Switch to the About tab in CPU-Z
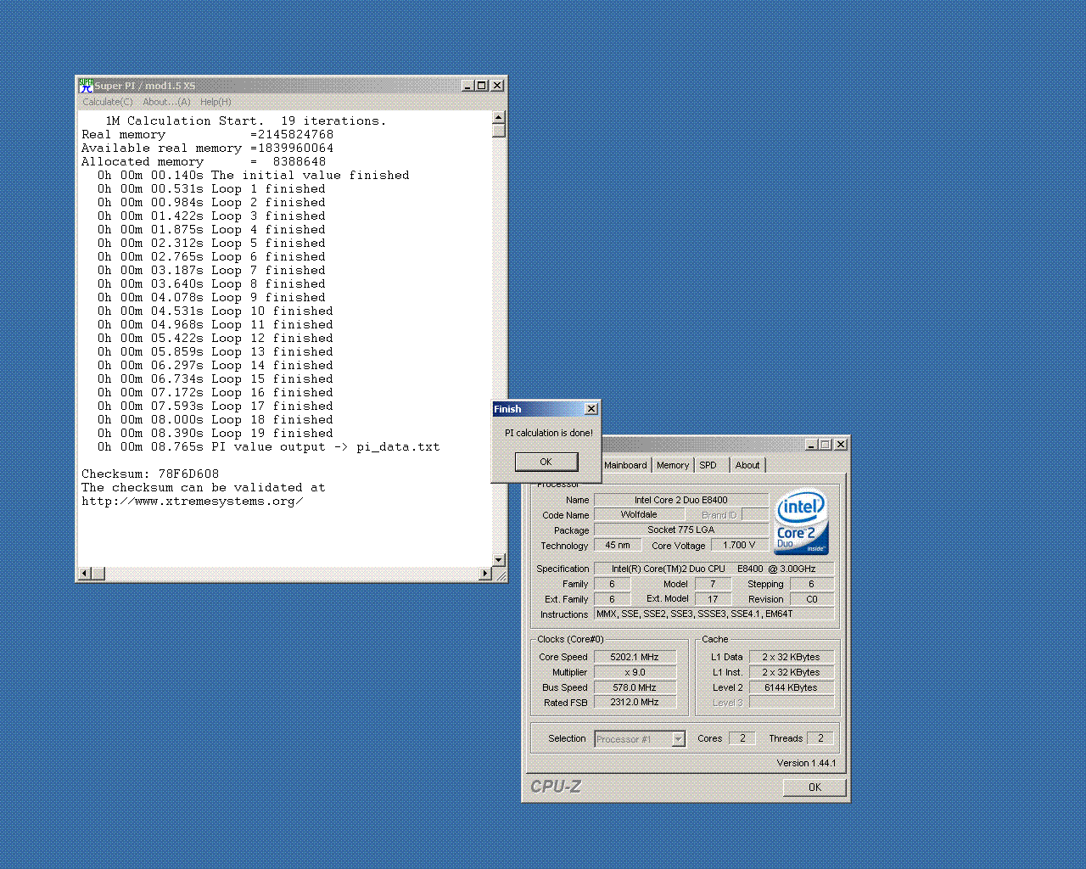This screenshot has width=1086, height=869. point(747,465)
